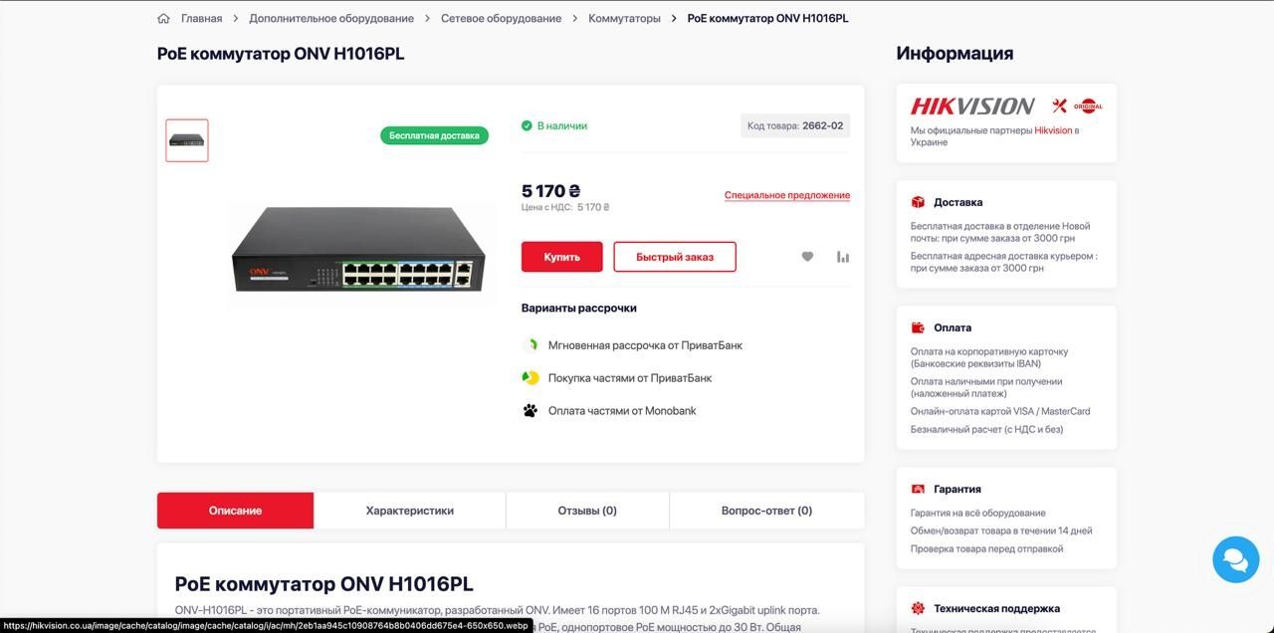The height and width of the screenshot is (633, 1274).
Task: Click Онлайн-оплата картой VISA / MasterCard text
Action: point(1000,411)
